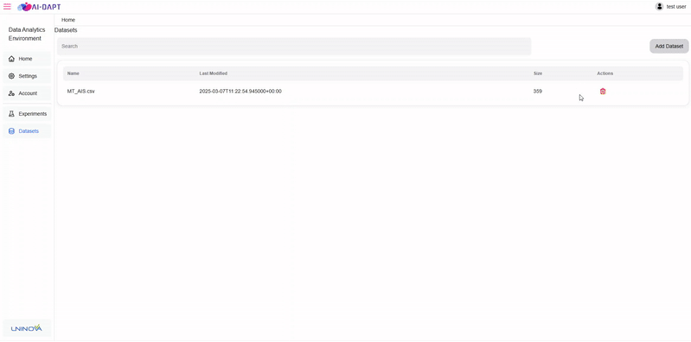Click the UNINOVA logo

click(x=27, y=328)
